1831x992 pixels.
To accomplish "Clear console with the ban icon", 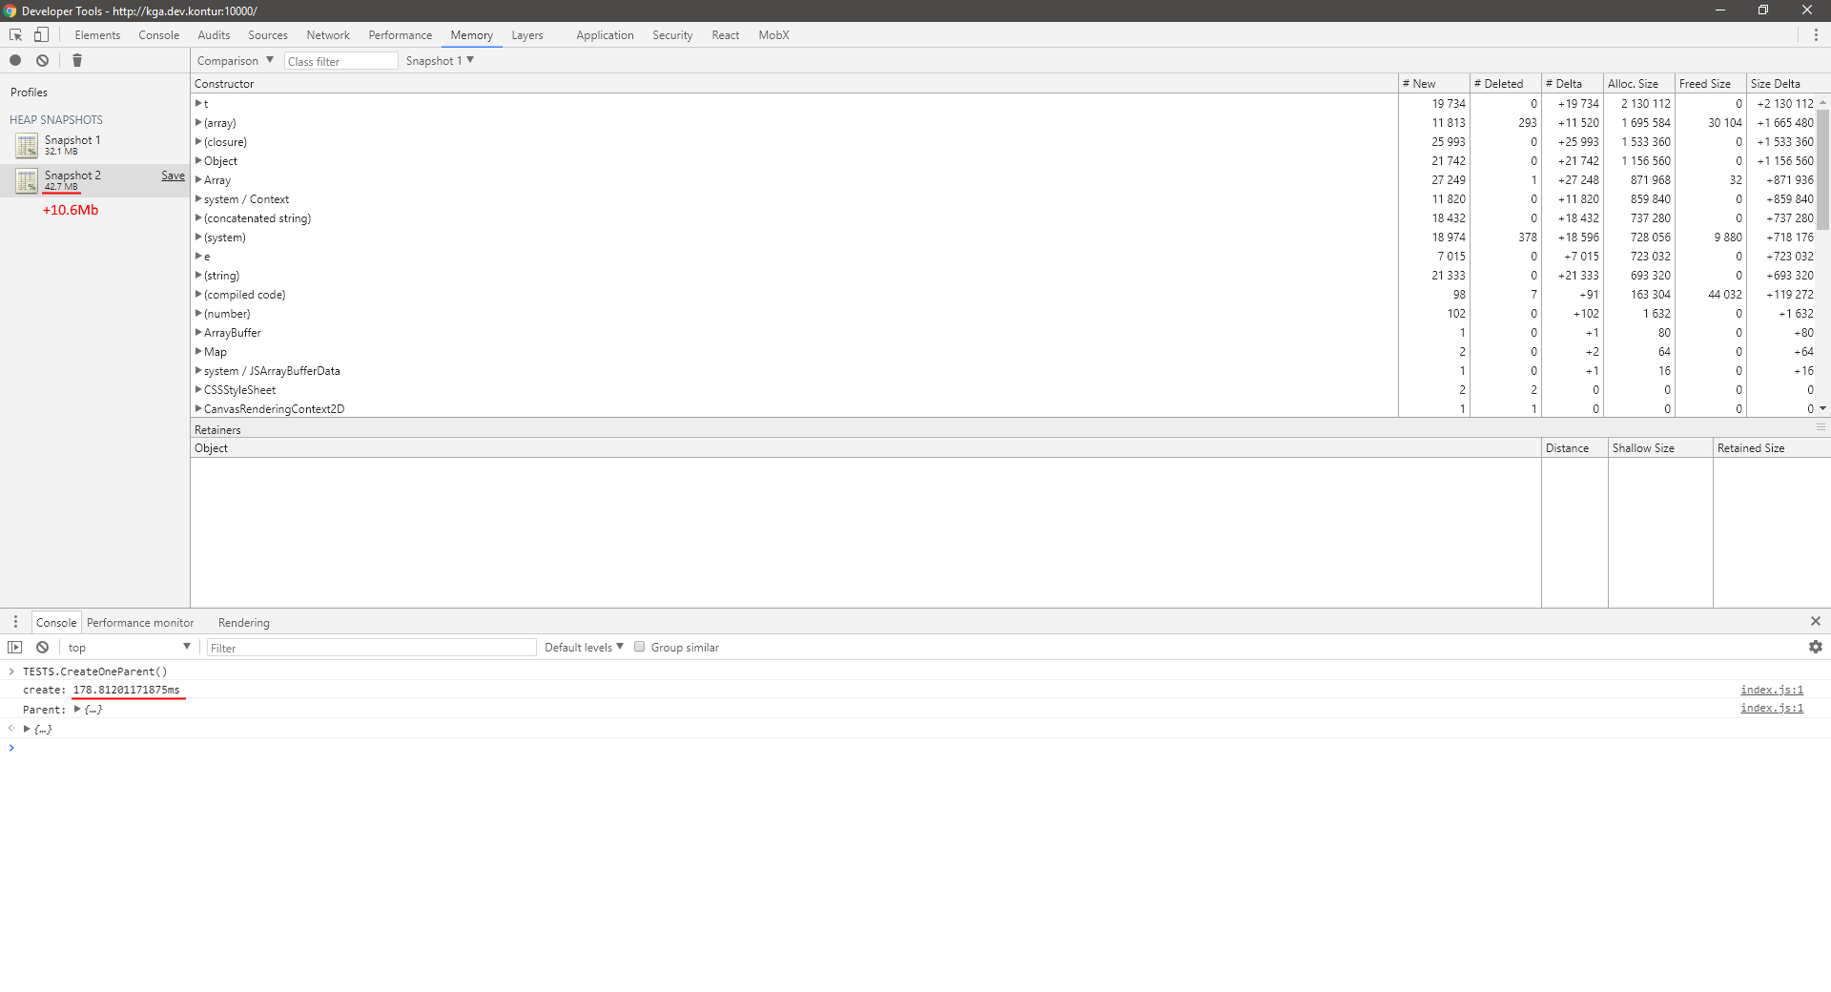I will [43, 647].
